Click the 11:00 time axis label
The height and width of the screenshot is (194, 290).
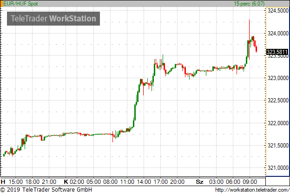(127, 181)
